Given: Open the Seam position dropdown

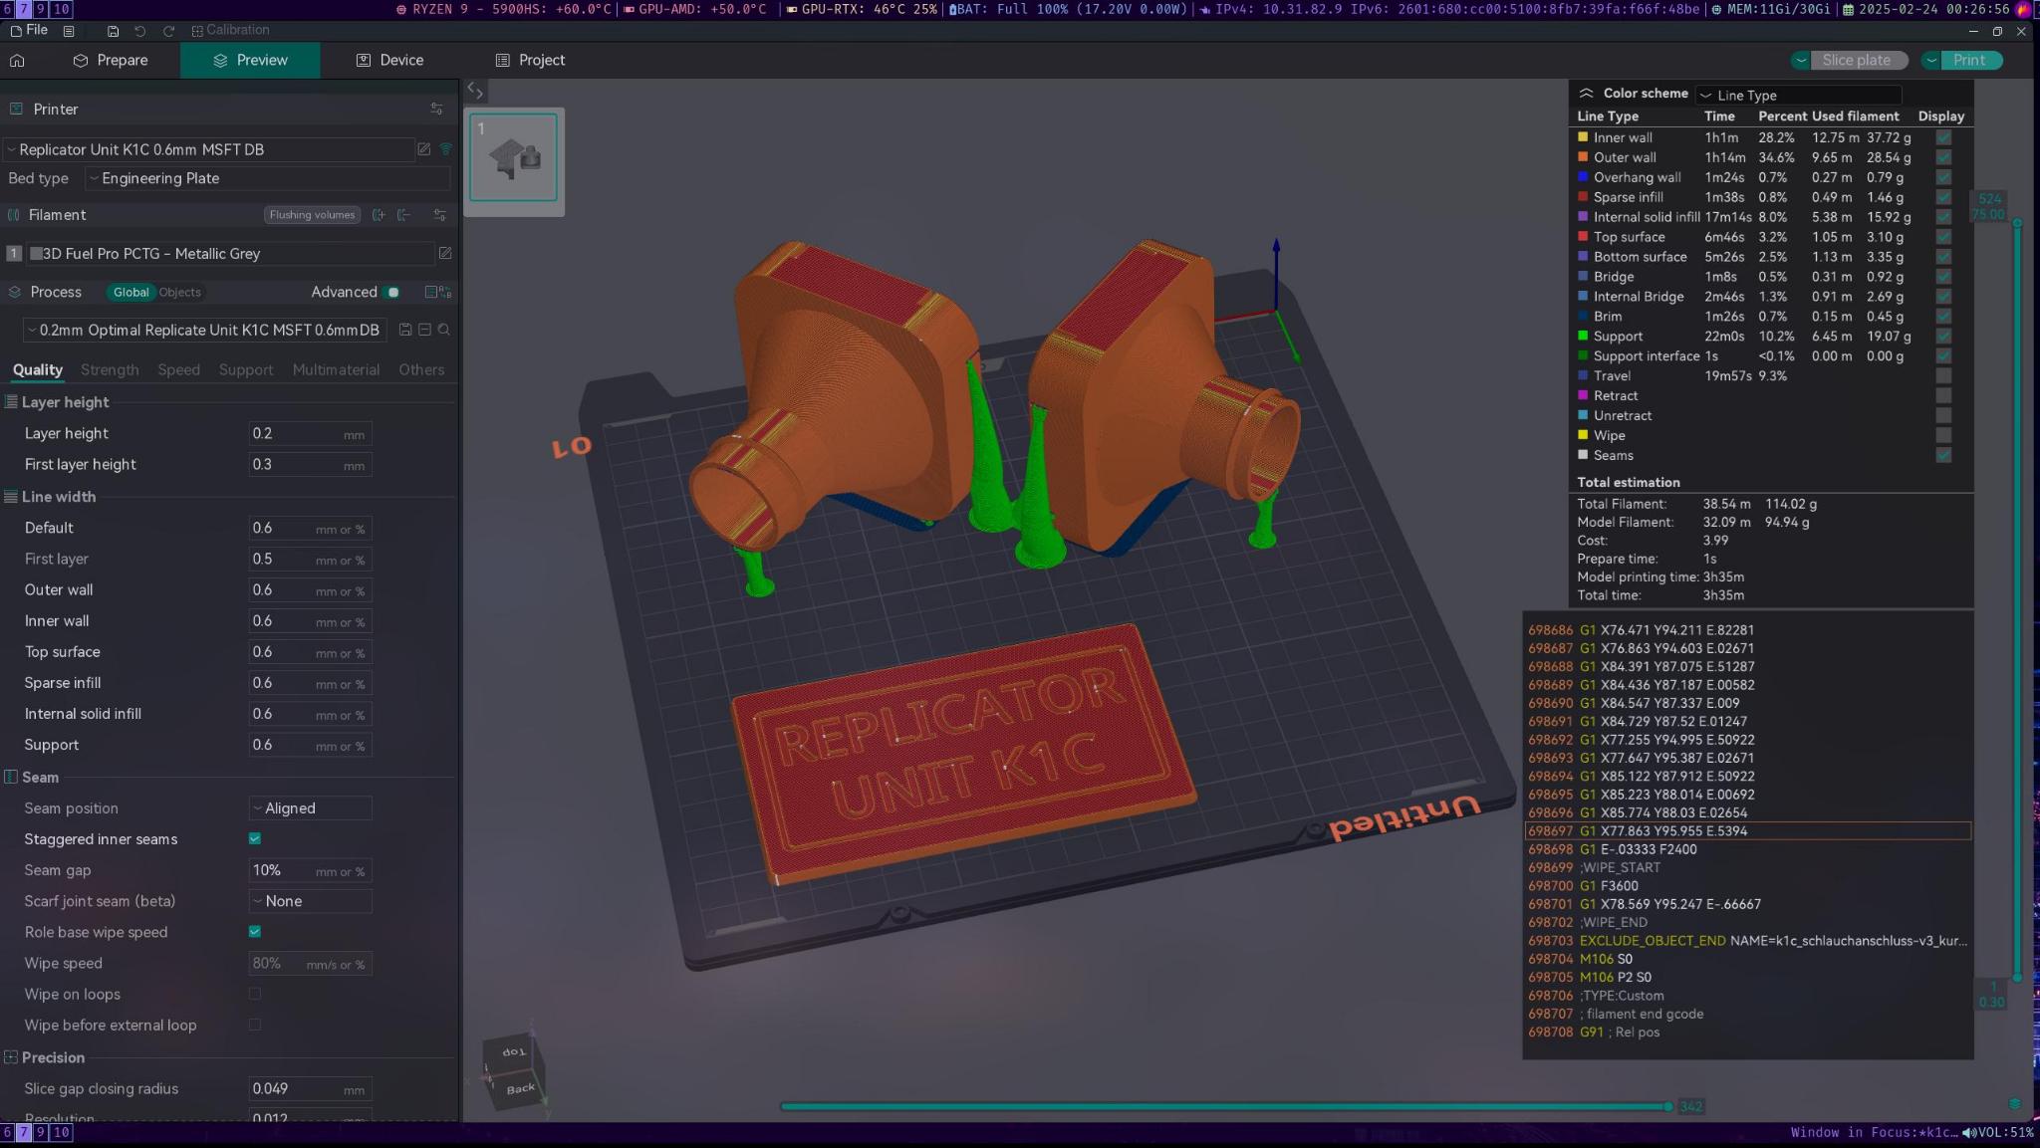Looking at the screenshot, I should (x=310, y=808).
